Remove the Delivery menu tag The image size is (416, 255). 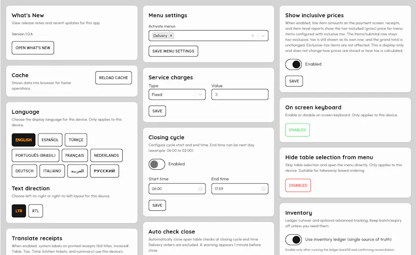pos(171,35)
